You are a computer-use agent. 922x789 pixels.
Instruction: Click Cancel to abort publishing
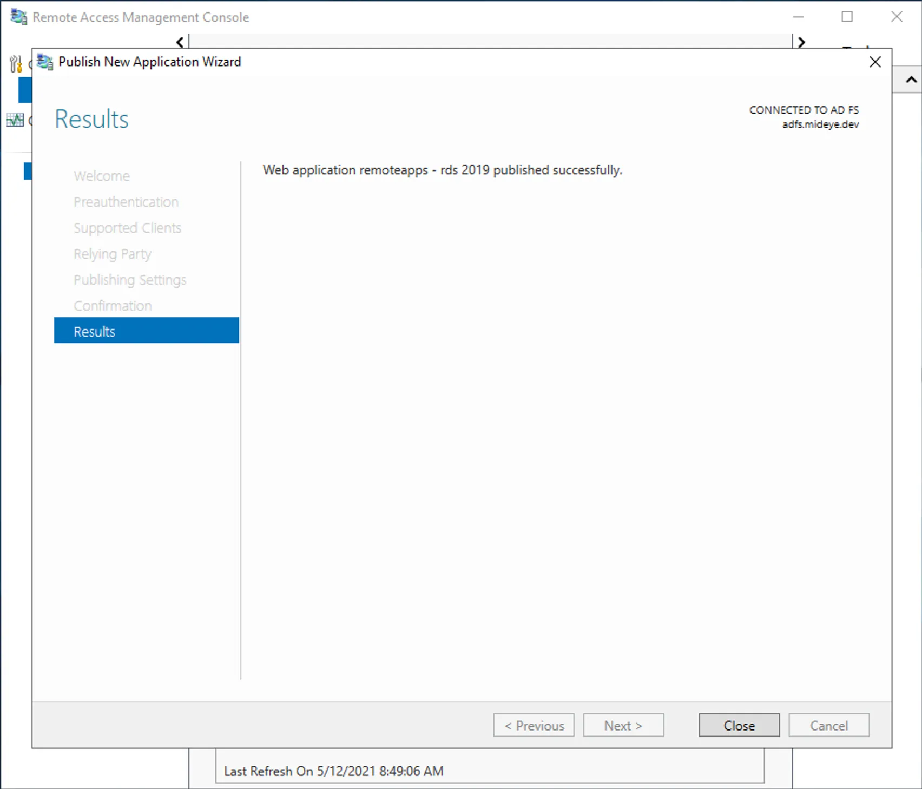[829, 725]
